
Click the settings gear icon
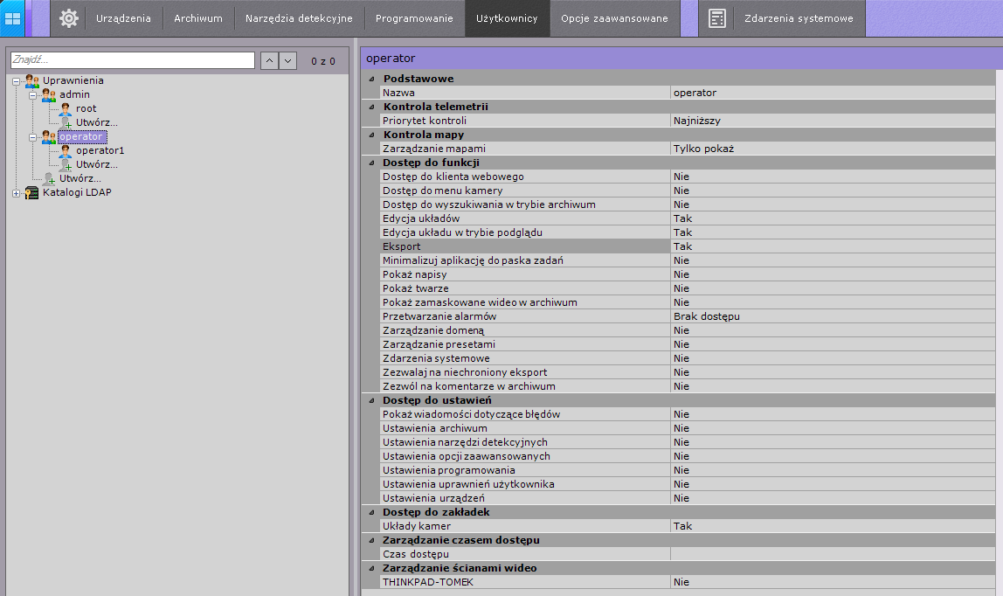pos(68,18)
